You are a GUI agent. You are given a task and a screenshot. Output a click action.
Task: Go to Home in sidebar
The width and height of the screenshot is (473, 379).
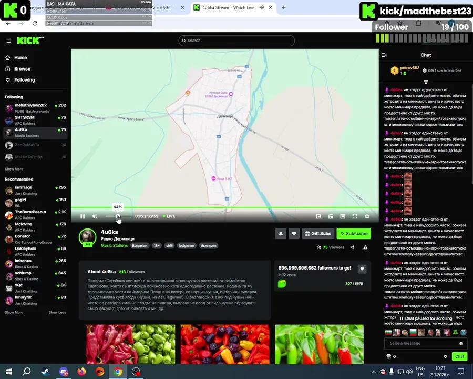[x=20, y=58]
